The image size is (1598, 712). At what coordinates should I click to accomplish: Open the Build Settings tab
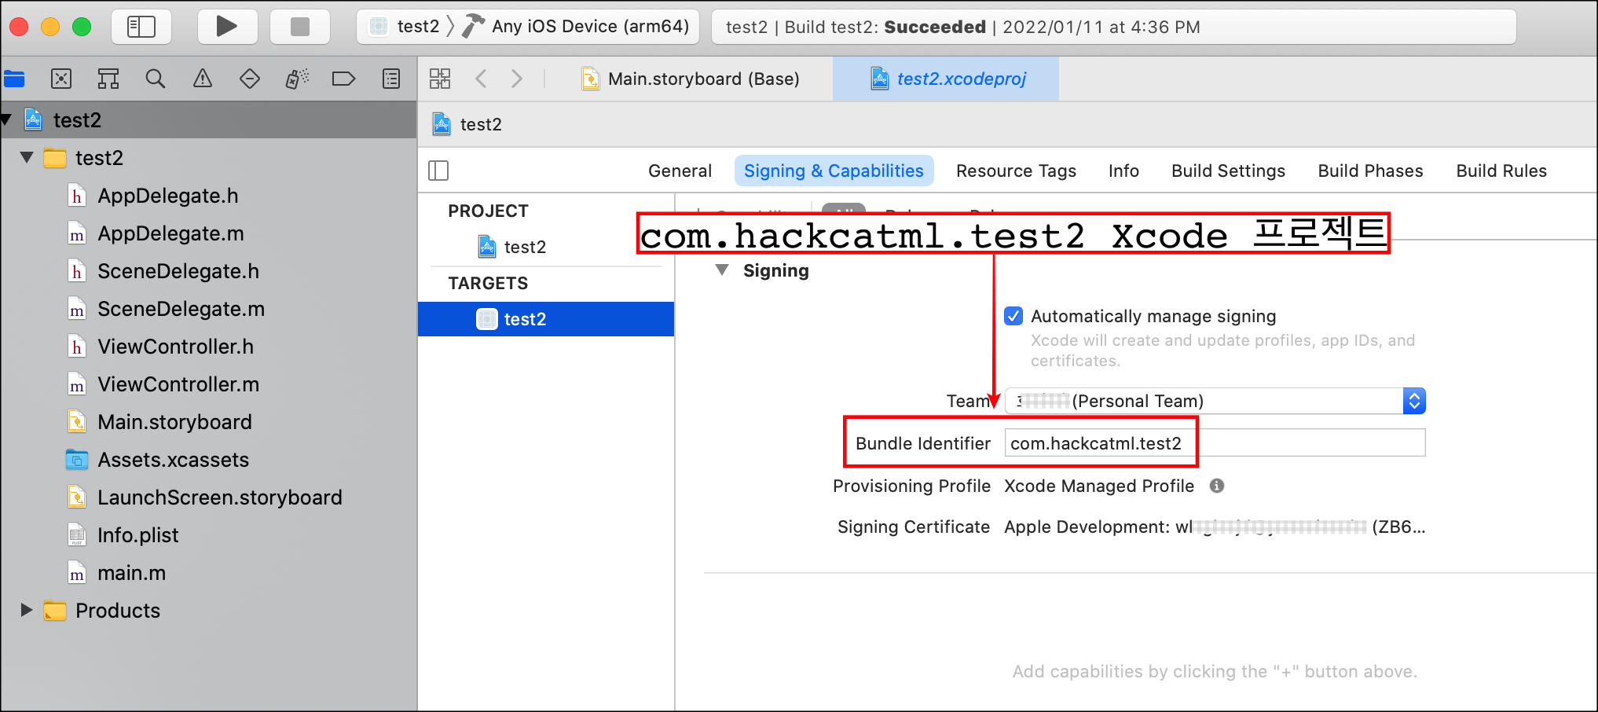1228,171
